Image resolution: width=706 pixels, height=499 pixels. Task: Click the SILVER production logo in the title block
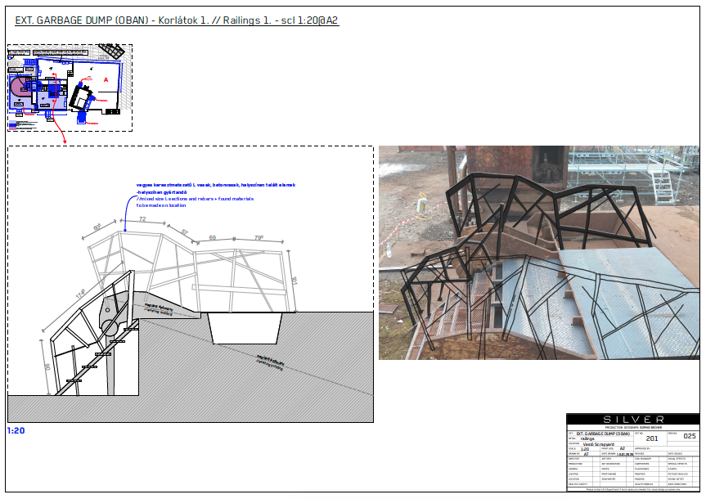pos(633,420)
